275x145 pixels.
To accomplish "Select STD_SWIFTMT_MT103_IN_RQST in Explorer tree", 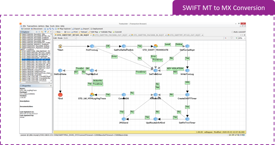I will (36, 60).
